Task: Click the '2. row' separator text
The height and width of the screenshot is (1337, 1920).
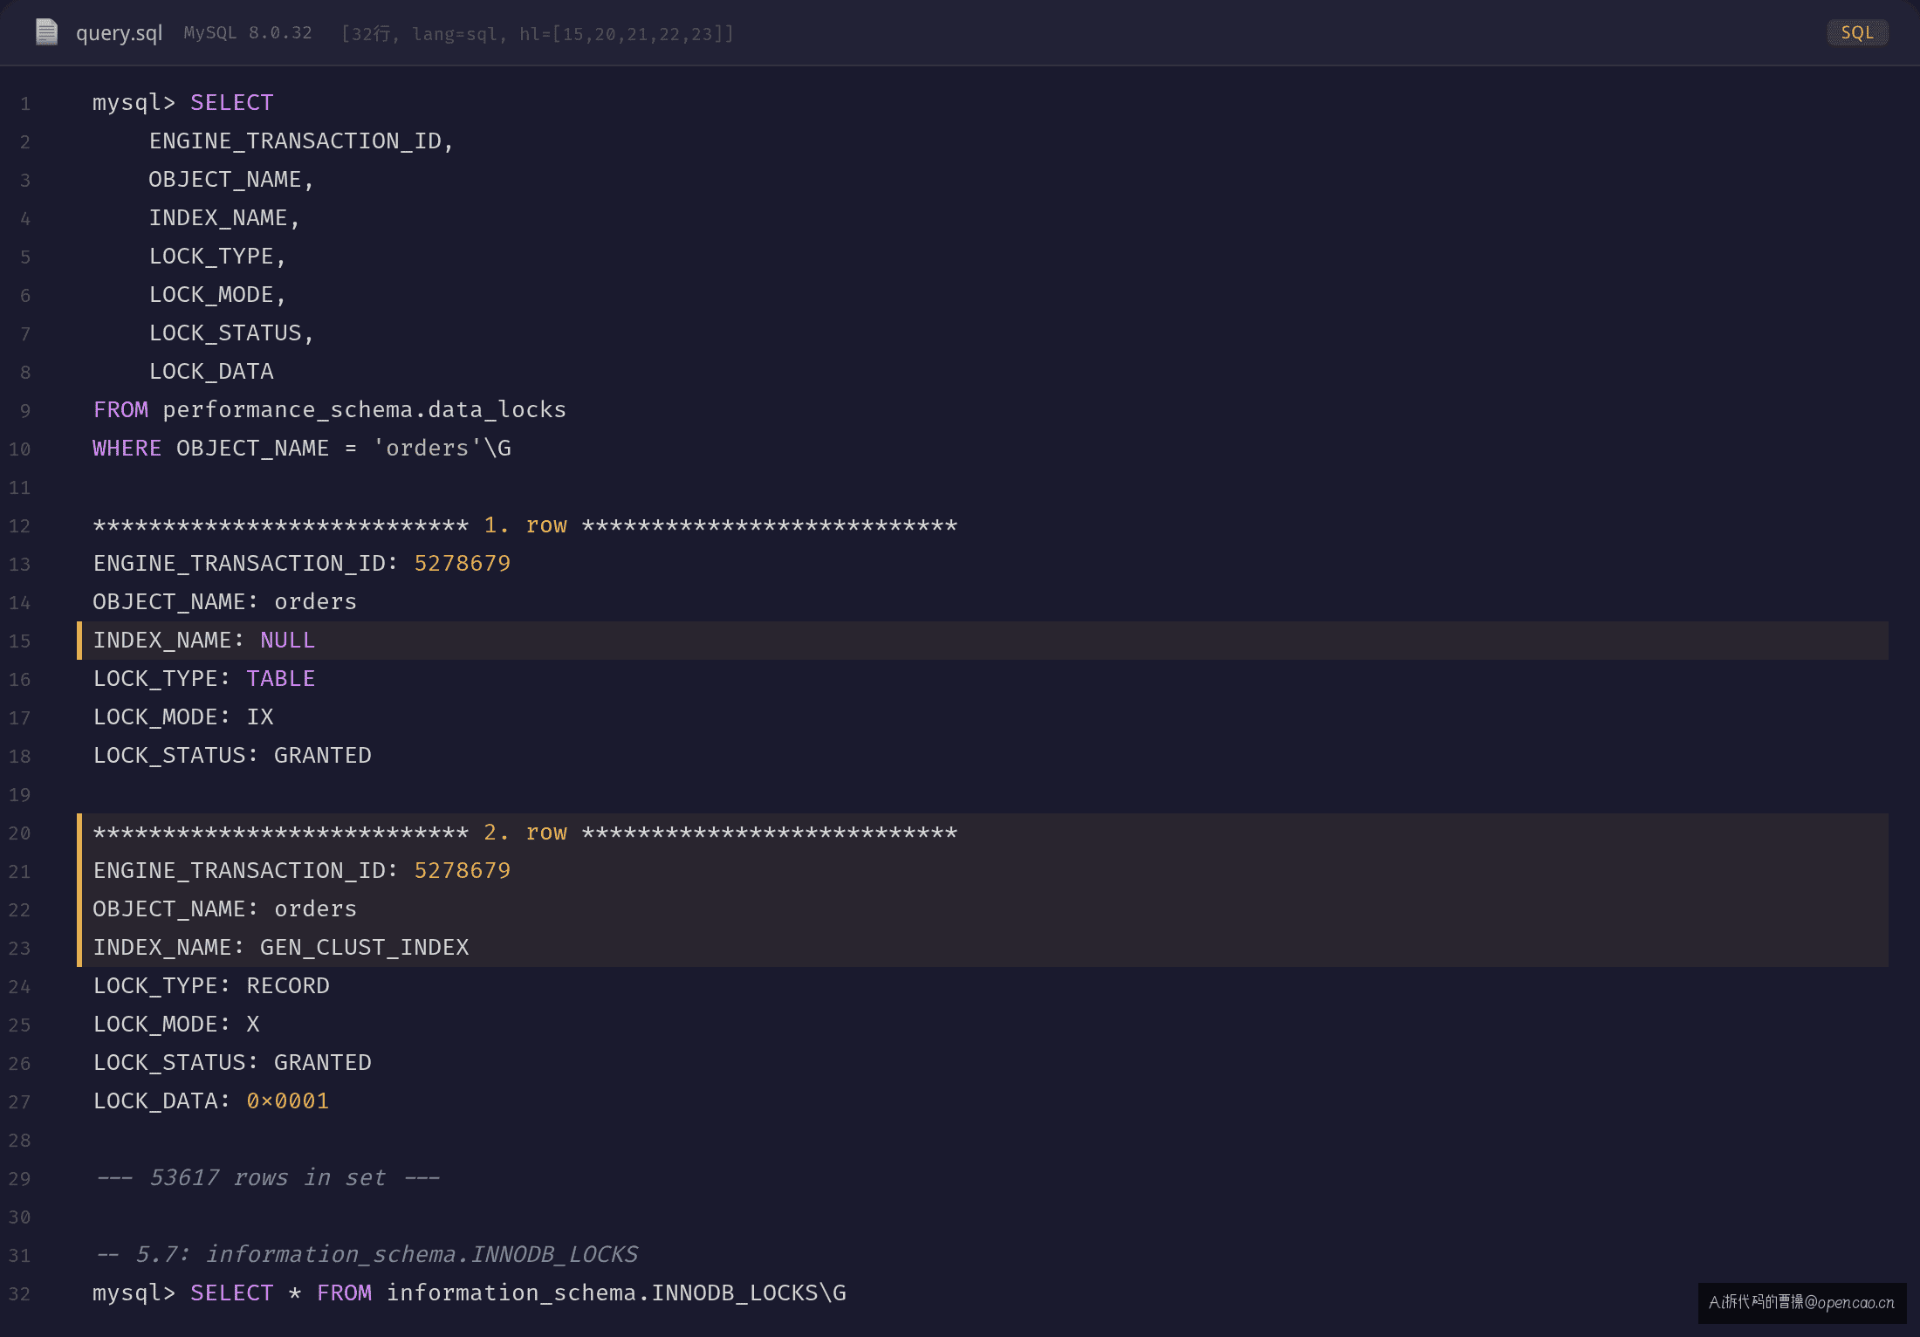Action: coord(525,833)
